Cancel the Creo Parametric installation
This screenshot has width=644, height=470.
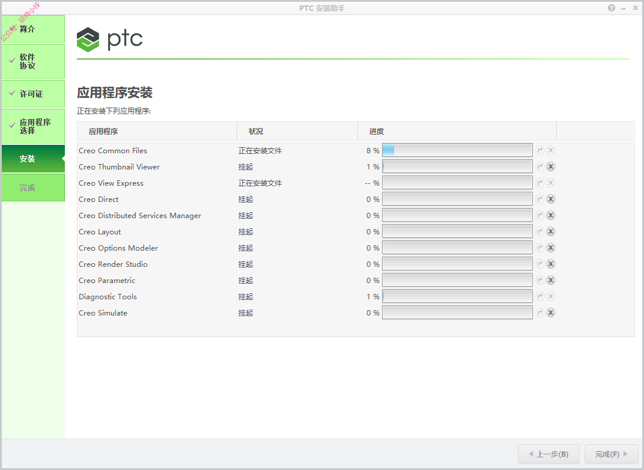tap(551, 280)
